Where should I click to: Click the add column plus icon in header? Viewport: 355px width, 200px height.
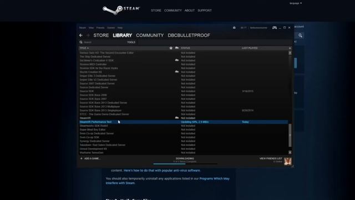pos(290,48)
